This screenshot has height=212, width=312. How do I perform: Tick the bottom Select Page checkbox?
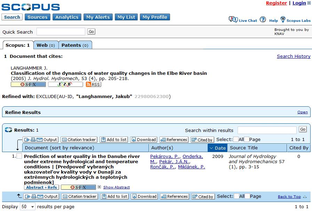click(247, 196)
